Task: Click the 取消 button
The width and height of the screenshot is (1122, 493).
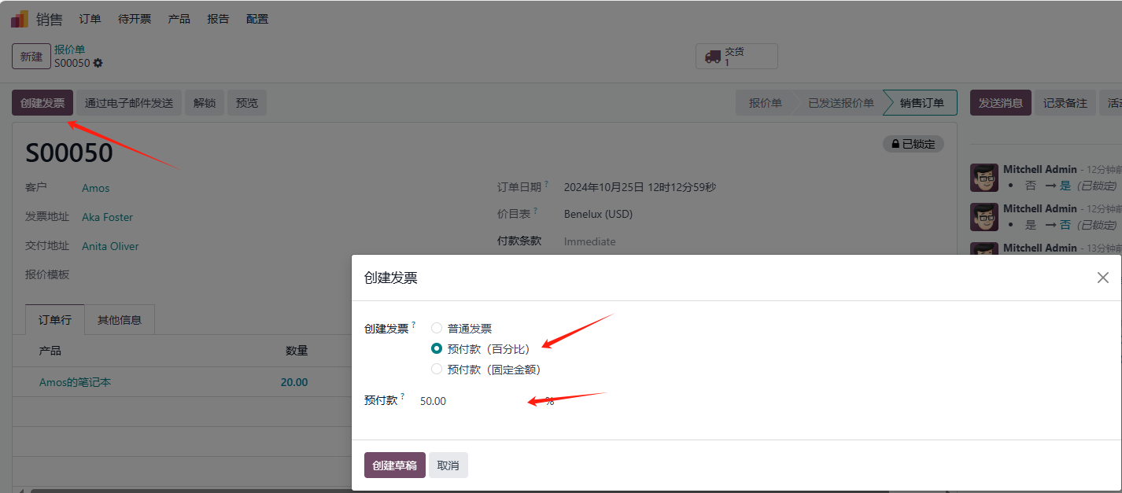Action: pyautogui.click(x=448, y=465)
